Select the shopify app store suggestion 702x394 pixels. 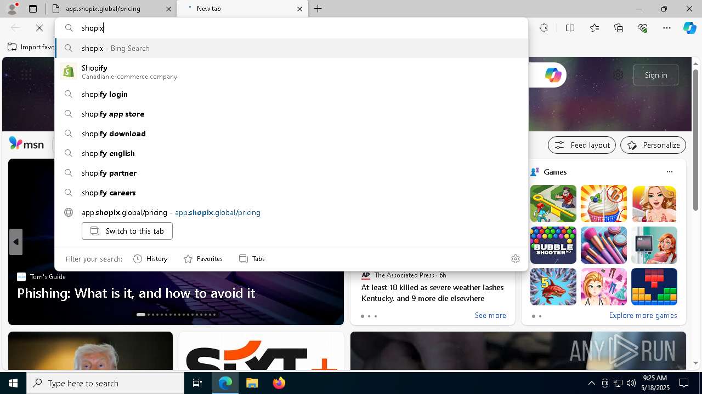tap(291, 114)
